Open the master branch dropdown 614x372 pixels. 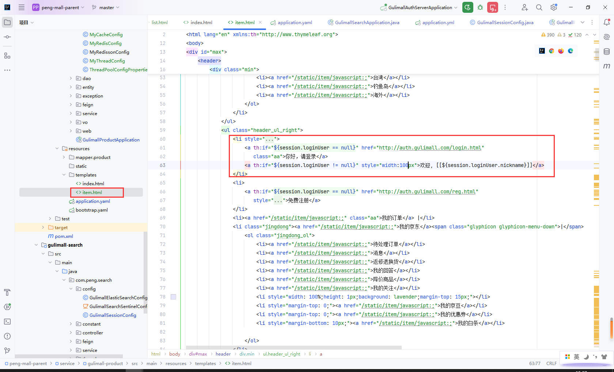[106, 7]
